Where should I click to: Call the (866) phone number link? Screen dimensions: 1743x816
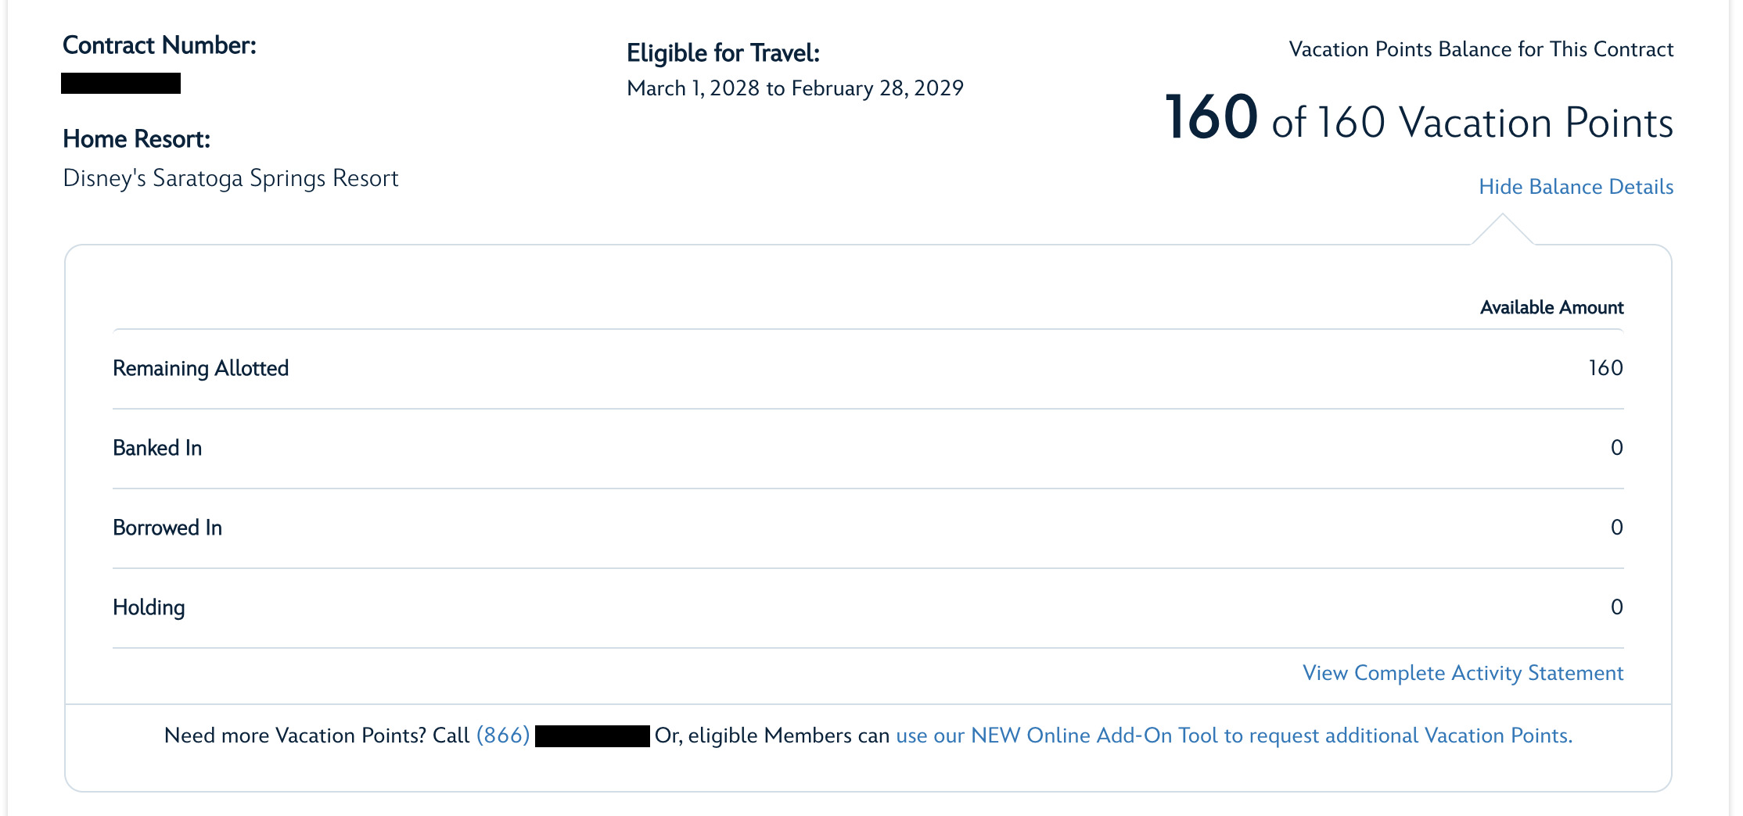[x=503, y=735]
